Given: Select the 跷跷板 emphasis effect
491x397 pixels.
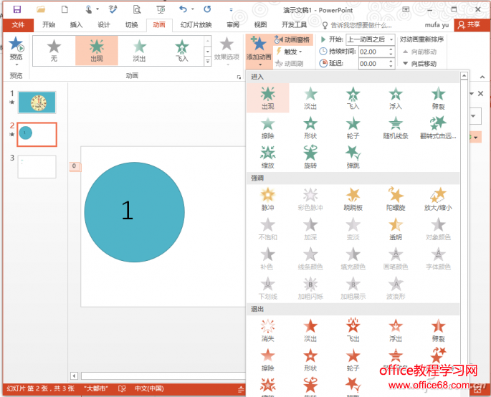Looking at the screenshot, I should click(353, 198).
